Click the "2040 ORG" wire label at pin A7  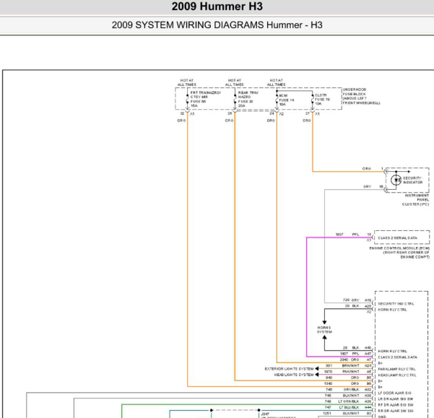[350, 360]
